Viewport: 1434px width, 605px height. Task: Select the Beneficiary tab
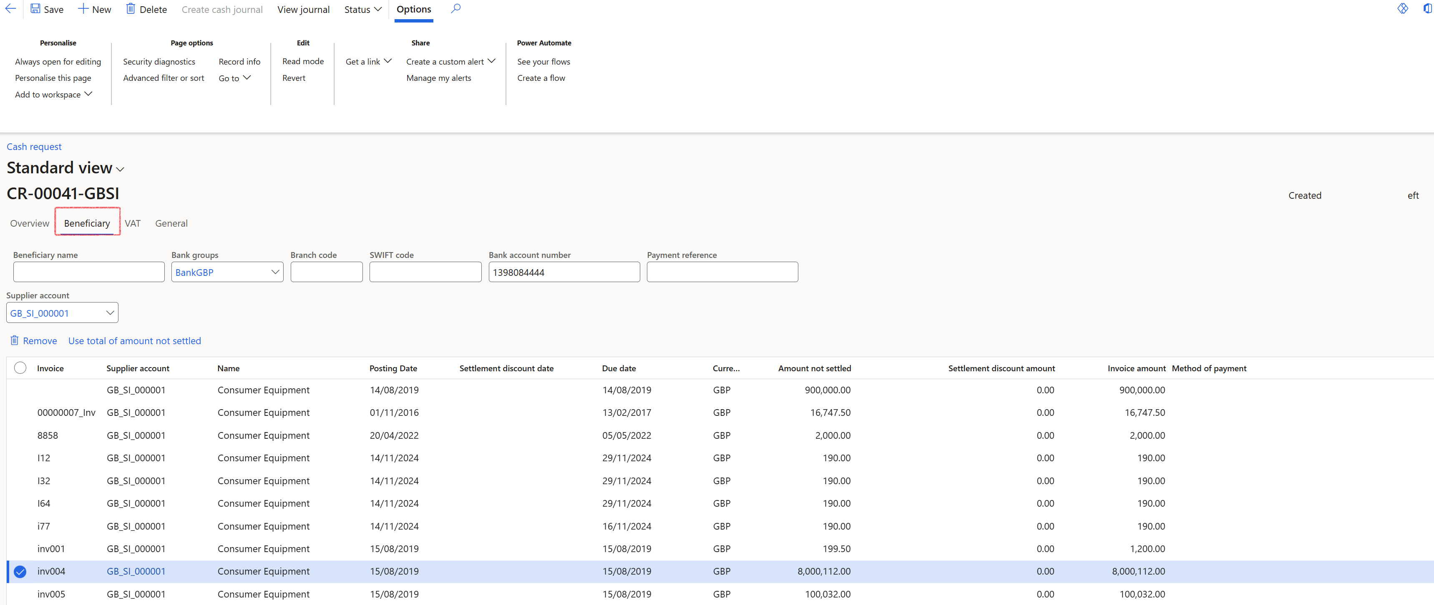[87, 223]
